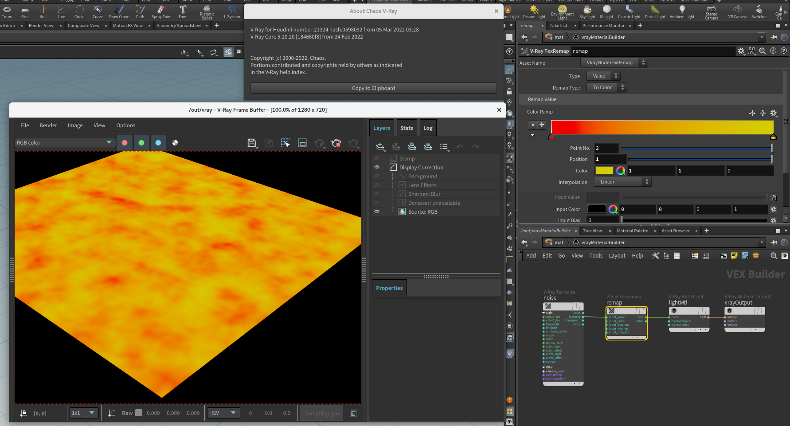Select the Portal Light shelf tool
790x426 pixels.
pyautogui.click(x=655, y=12)
